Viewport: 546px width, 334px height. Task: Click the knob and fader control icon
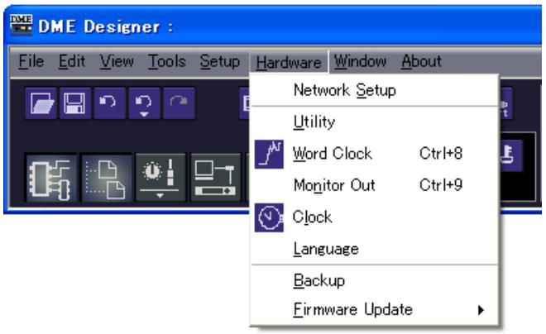(x=160, y=178)
